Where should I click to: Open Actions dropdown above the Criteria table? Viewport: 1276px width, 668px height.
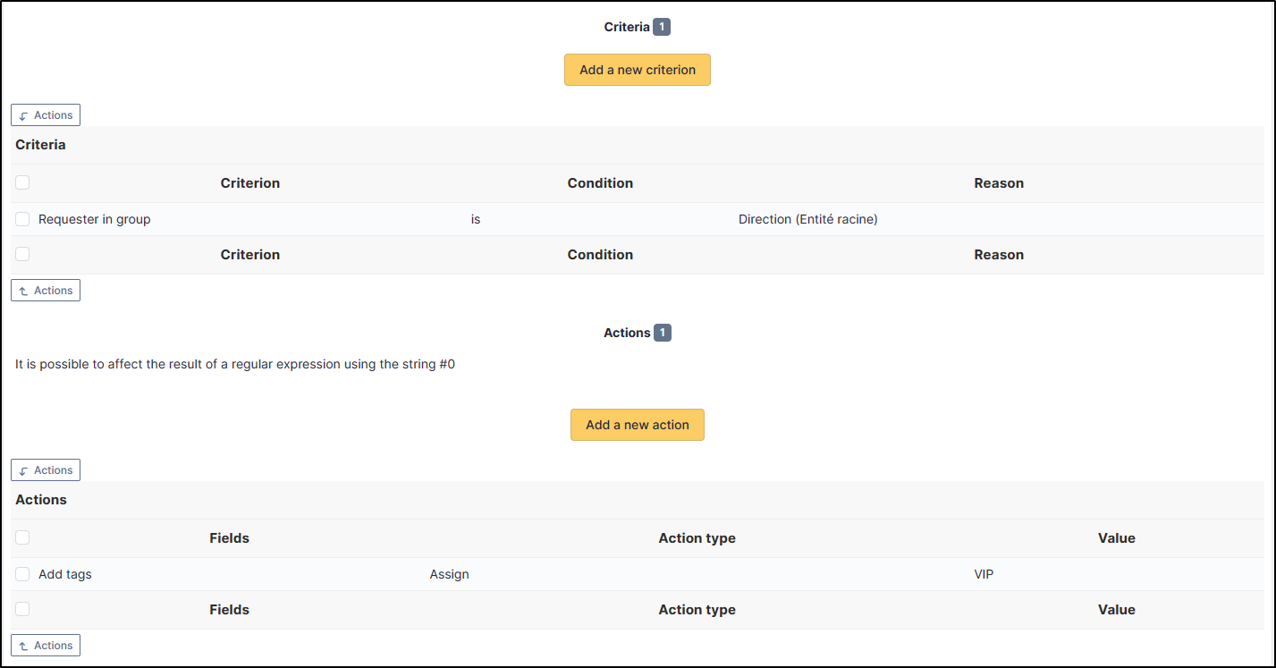(x=46, y=115)
